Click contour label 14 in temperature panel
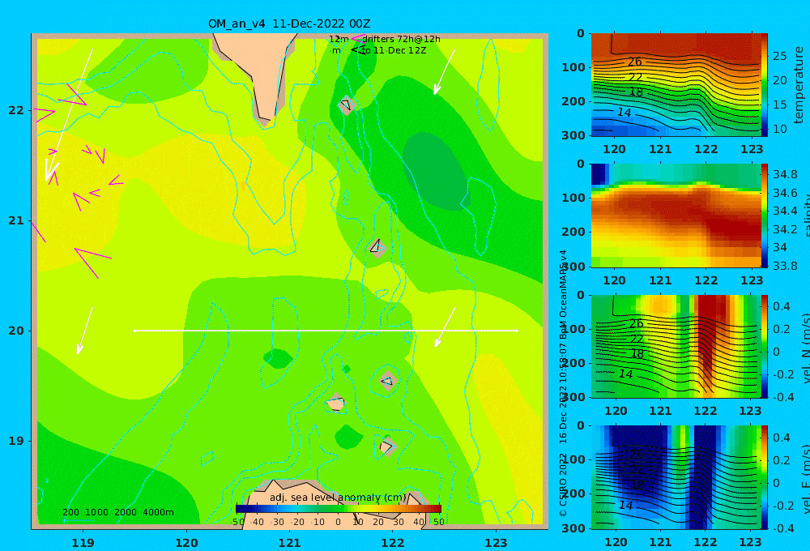Image resolution: width=810 pixels, height=551 pixels. tap(624, 112)
